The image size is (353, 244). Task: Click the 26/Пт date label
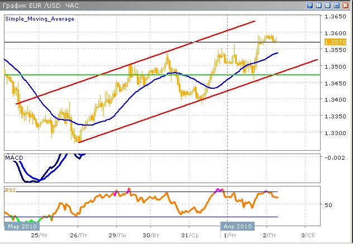(x=78, y=236)
